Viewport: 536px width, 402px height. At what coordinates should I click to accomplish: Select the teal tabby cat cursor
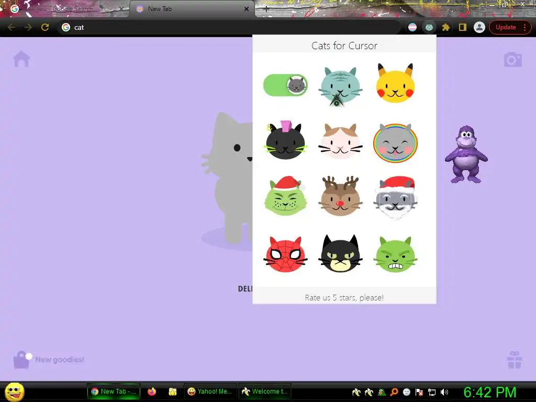coord(340,85)
